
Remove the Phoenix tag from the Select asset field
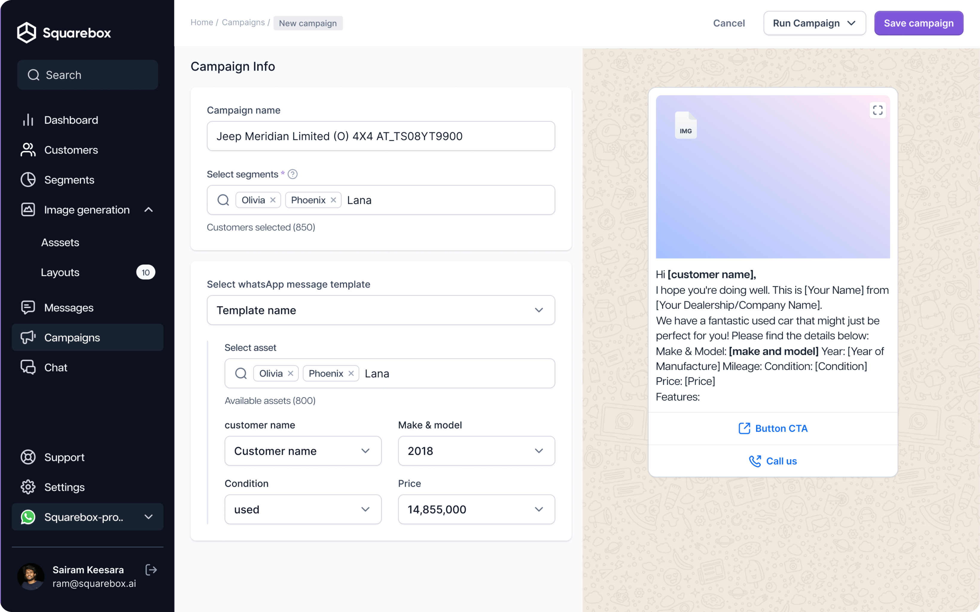pyautogui.click(x=351, y=373)
